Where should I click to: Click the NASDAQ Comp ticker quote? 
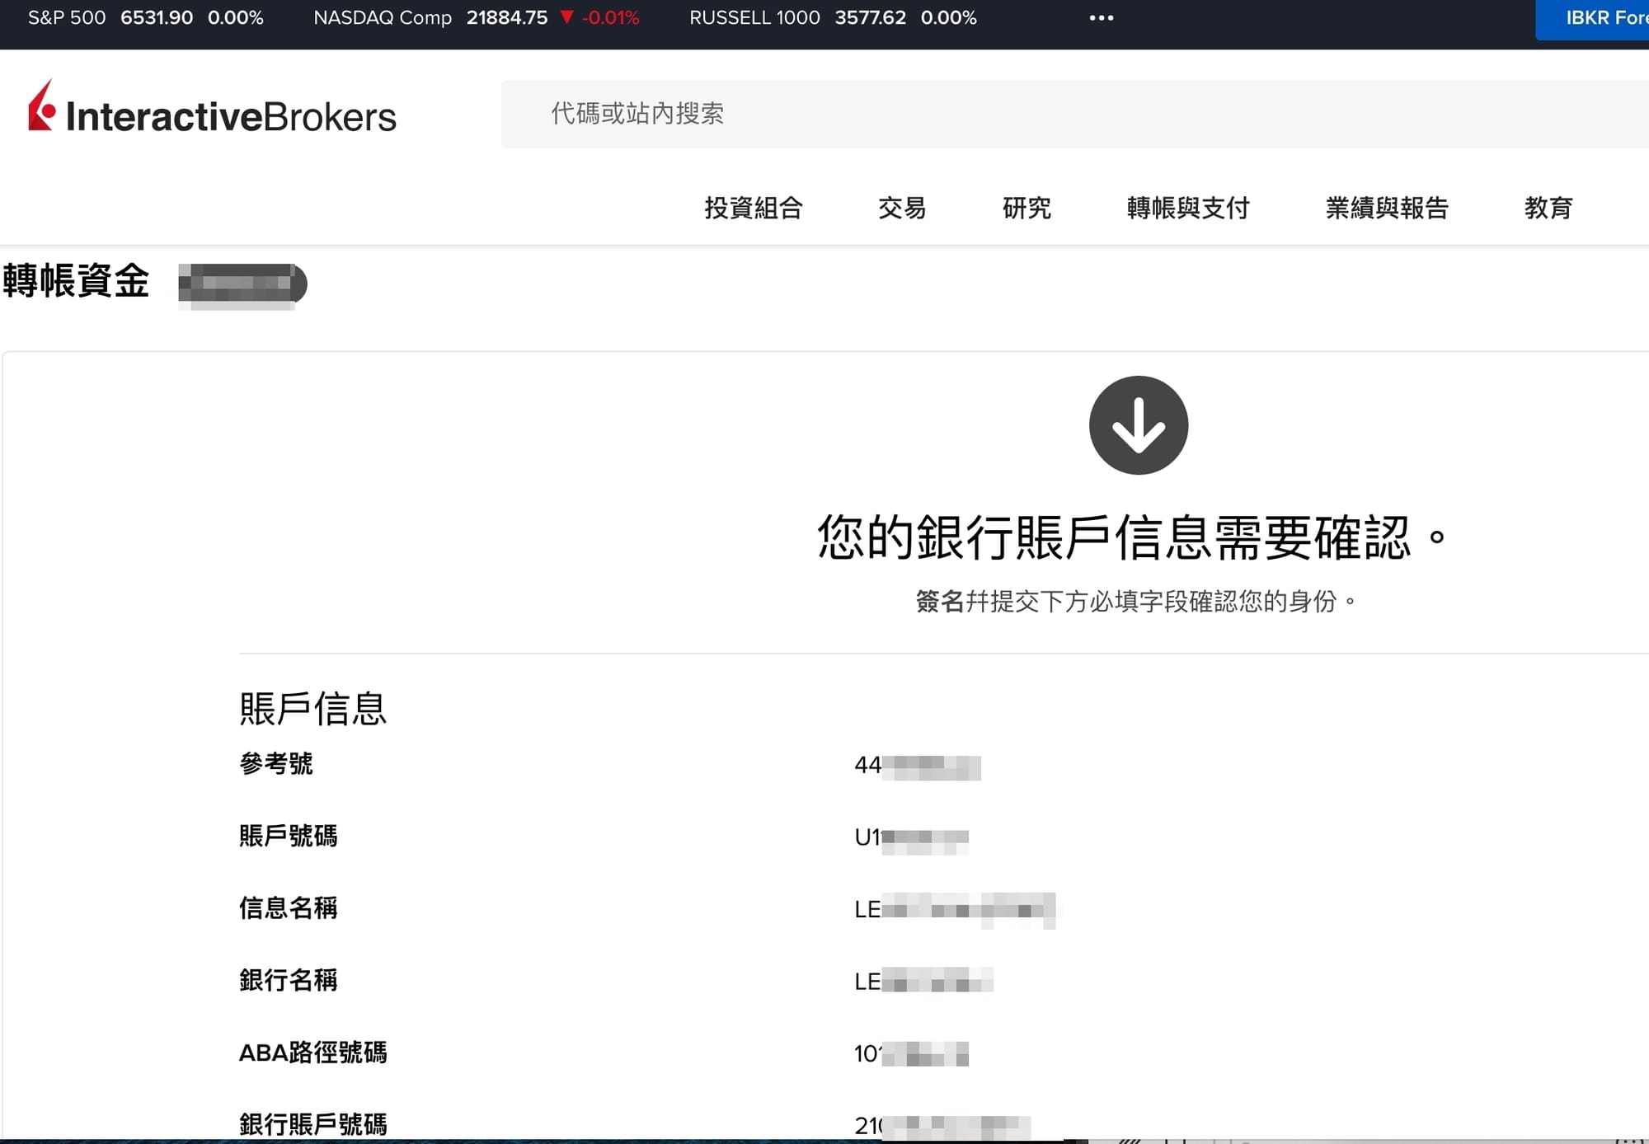pyautogui.click(x=475, y=18)
